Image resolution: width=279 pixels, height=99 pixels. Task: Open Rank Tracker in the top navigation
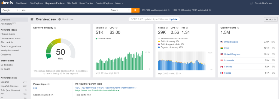pyautogui.click(x=86, y=3)
